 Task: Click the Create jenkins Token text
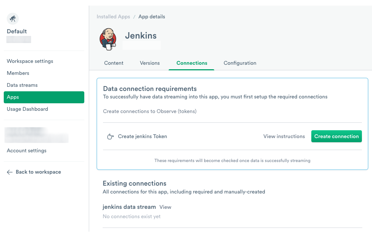coord(142,137)
